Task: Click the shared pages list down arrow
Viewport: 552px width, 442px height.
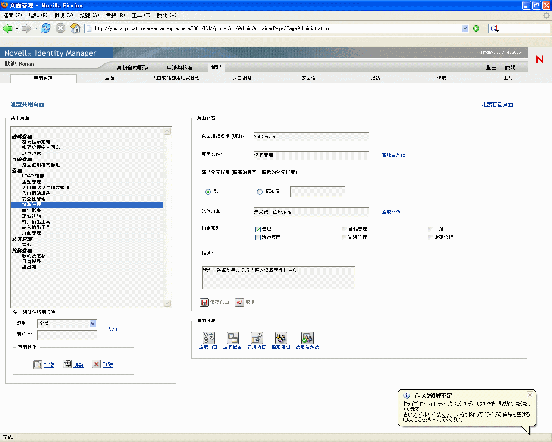Action: [167, 303]
